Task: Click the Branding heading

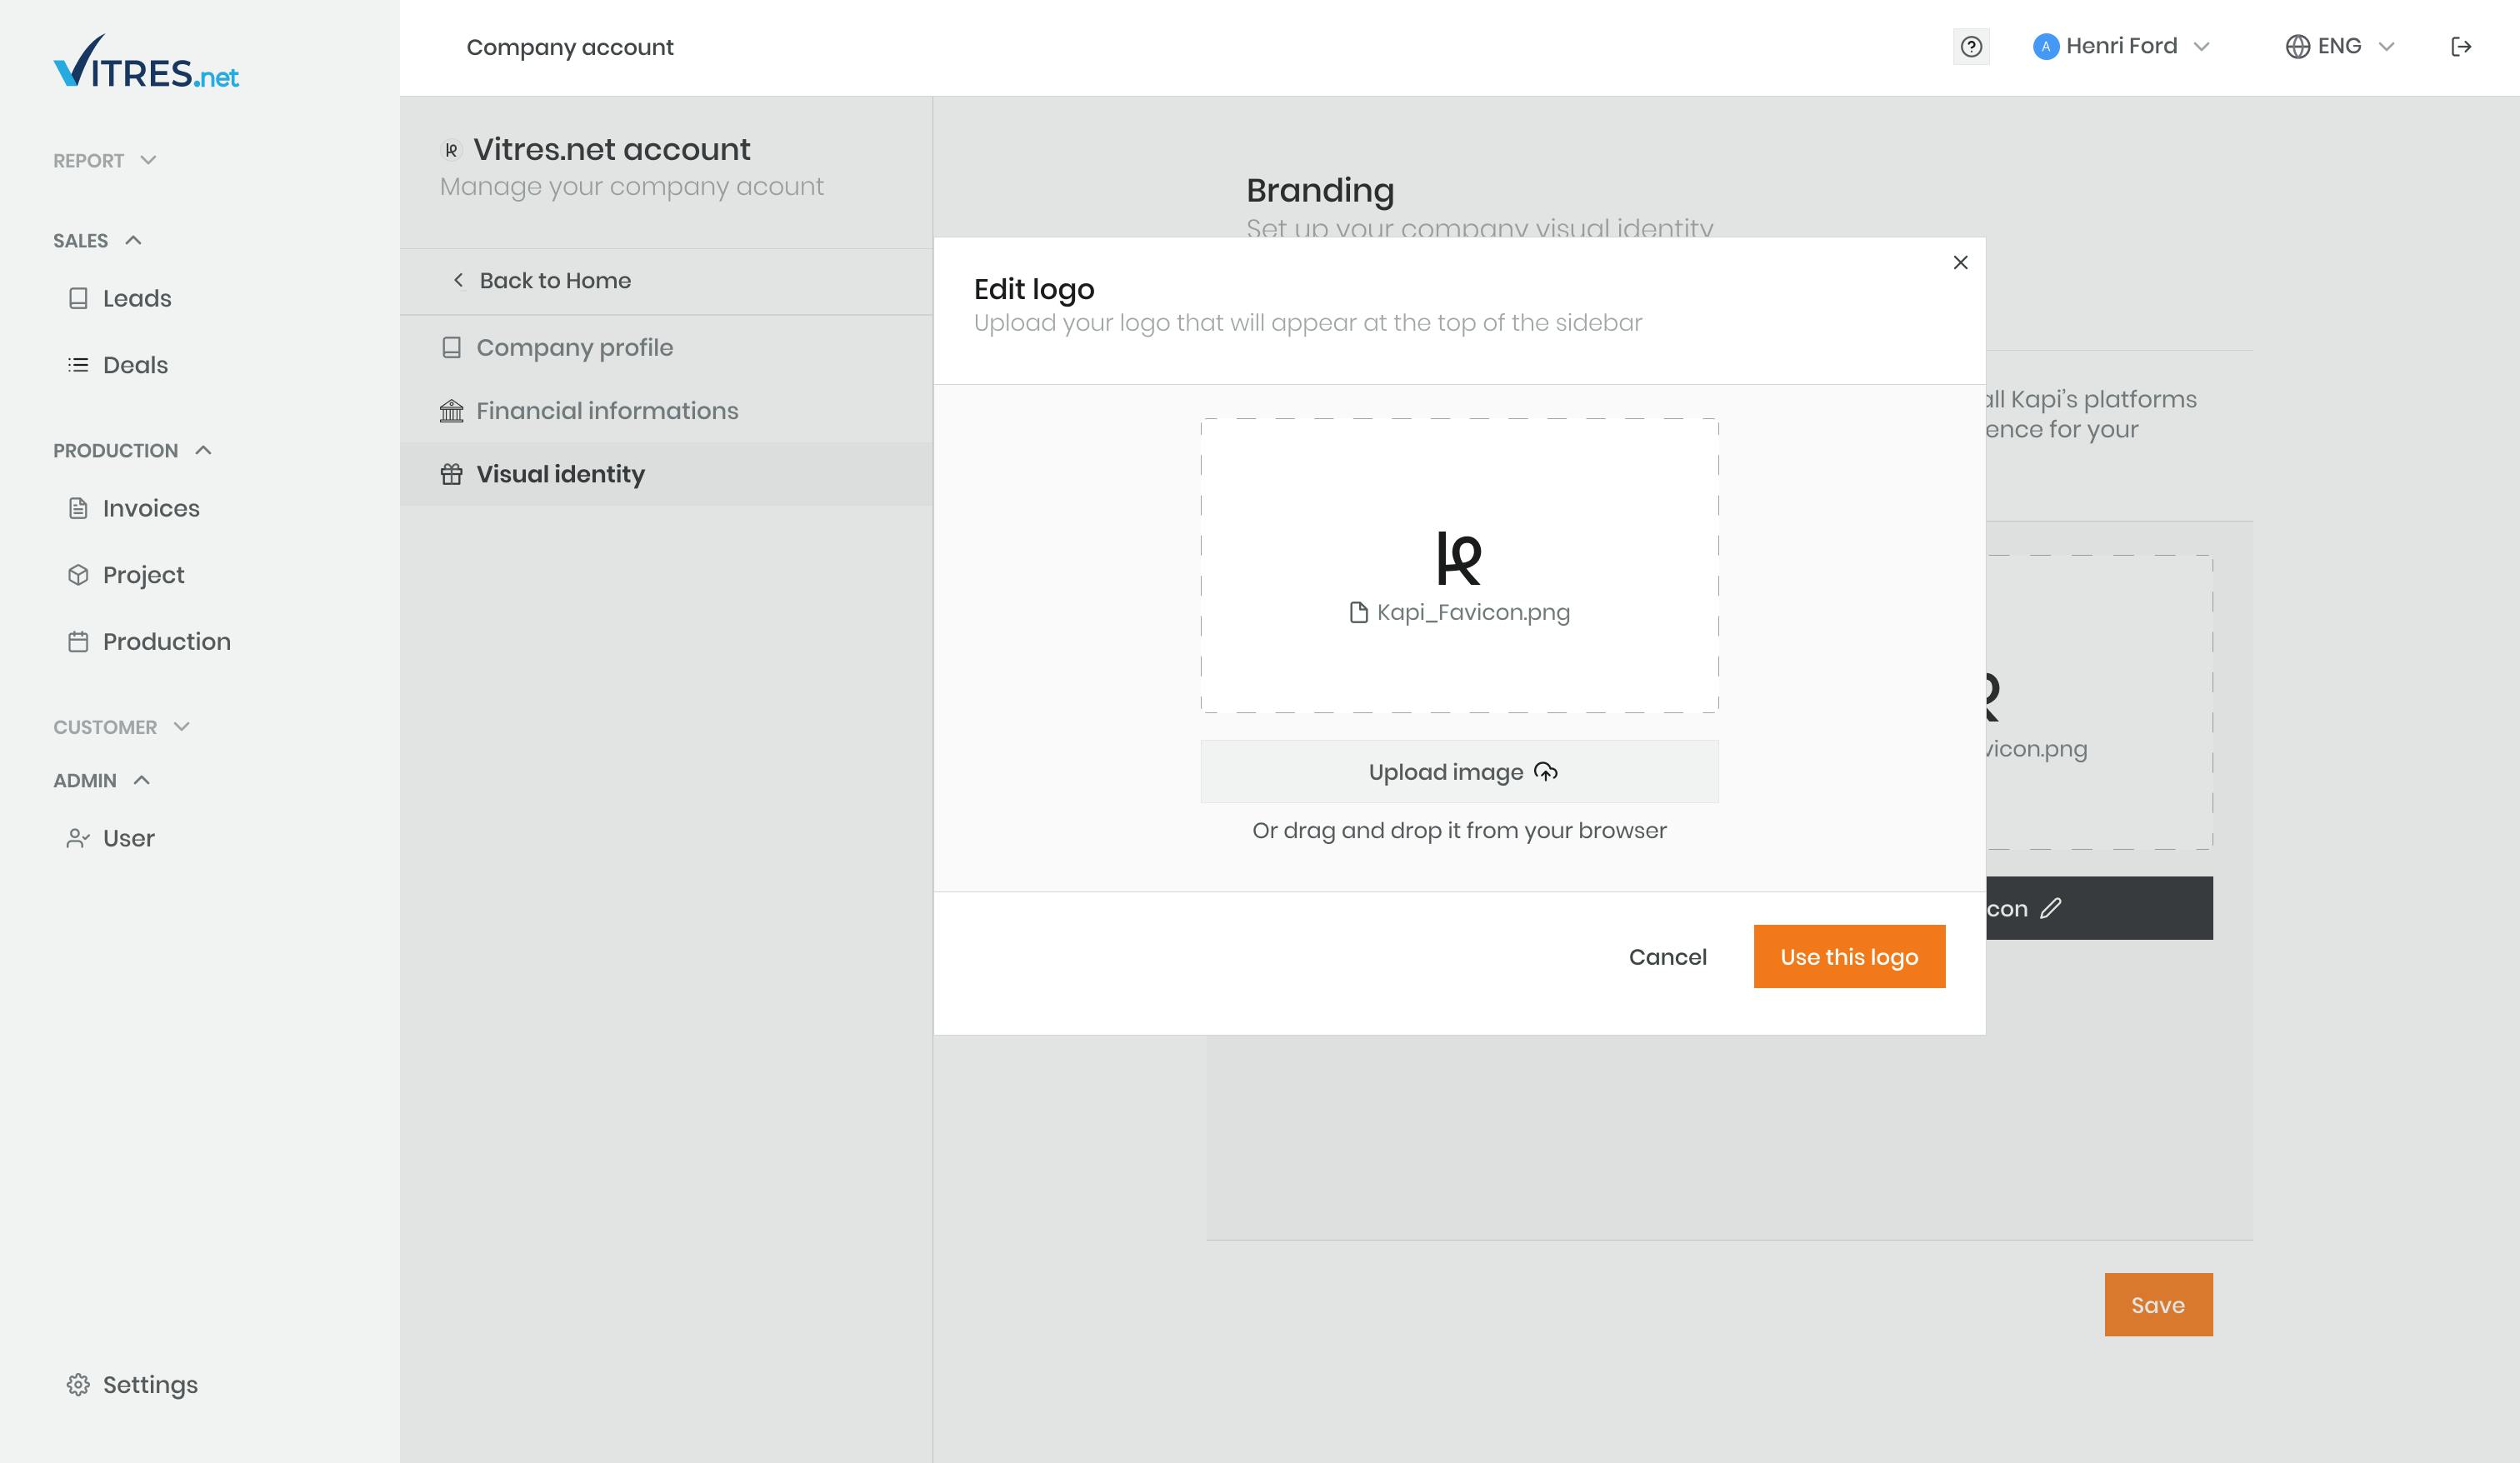Action: coord(1320,190)
